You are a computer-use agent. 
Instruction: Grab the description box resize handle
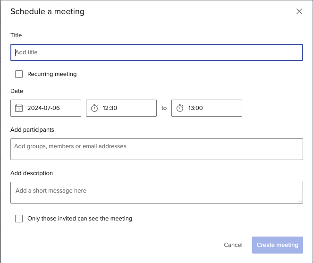coord(300,201)
